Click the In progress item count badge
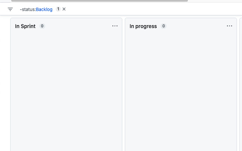 pyautogui.click(x=163, y=26)
